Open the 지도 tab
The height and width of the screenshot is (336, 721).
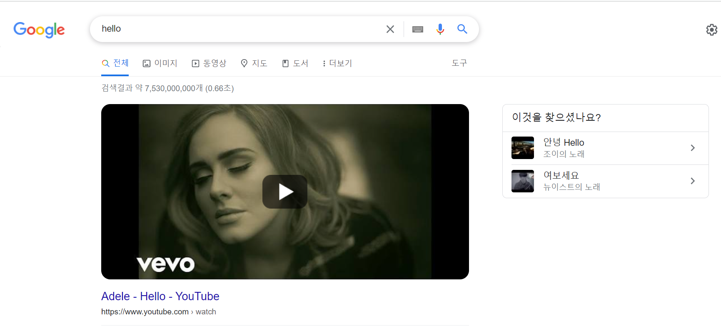(254, 63)
